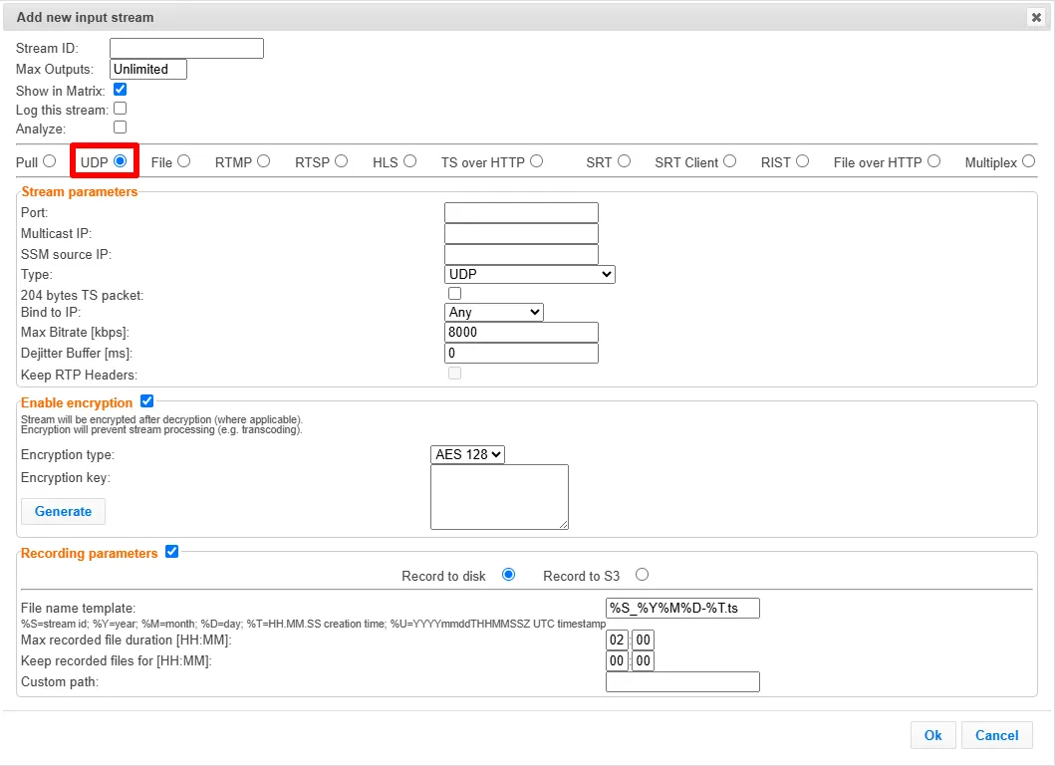Select Multiplex input type
Viewport: 1055px width, 766px height.
tap(1029, 161)
